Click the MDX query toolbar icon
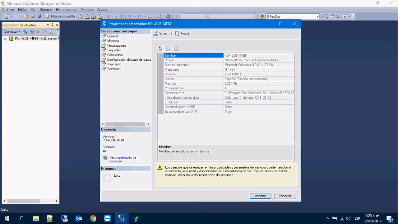398x224 pixels. click(87, 16)
